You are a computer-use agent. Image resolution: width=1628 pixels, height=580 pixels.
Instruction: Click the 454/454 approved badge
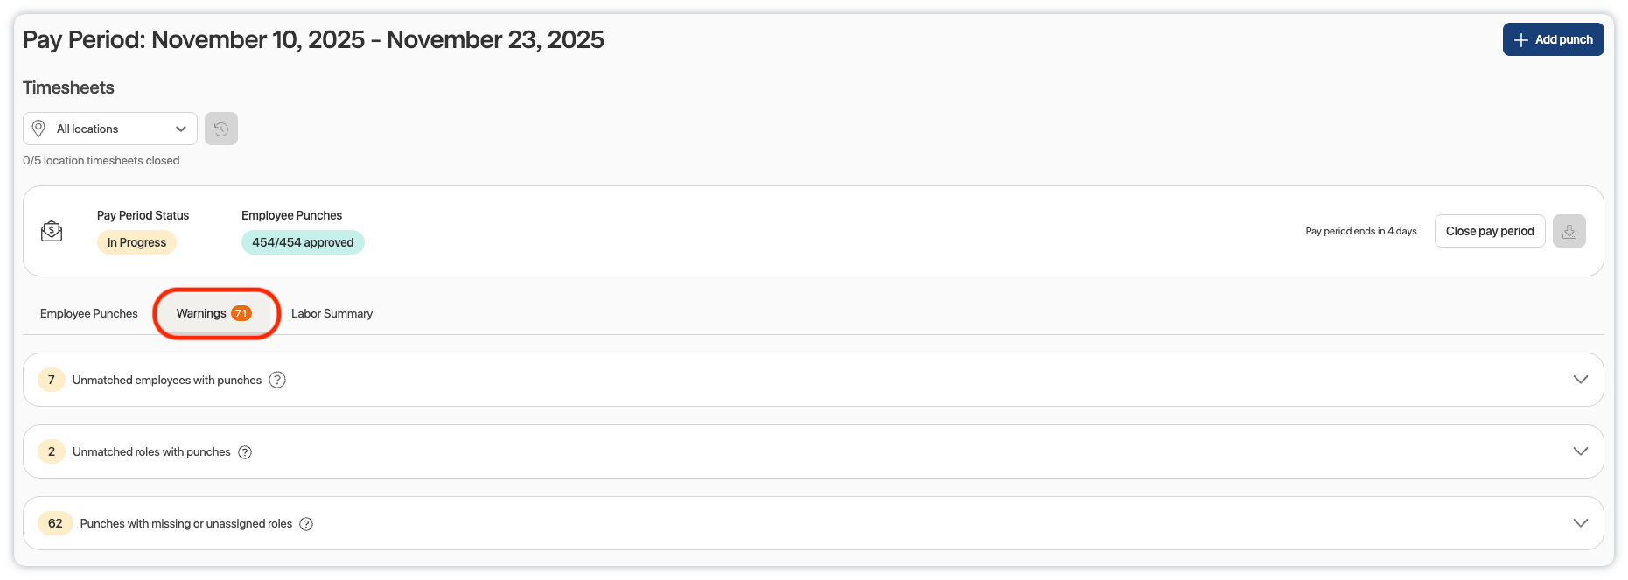point(303,242)
